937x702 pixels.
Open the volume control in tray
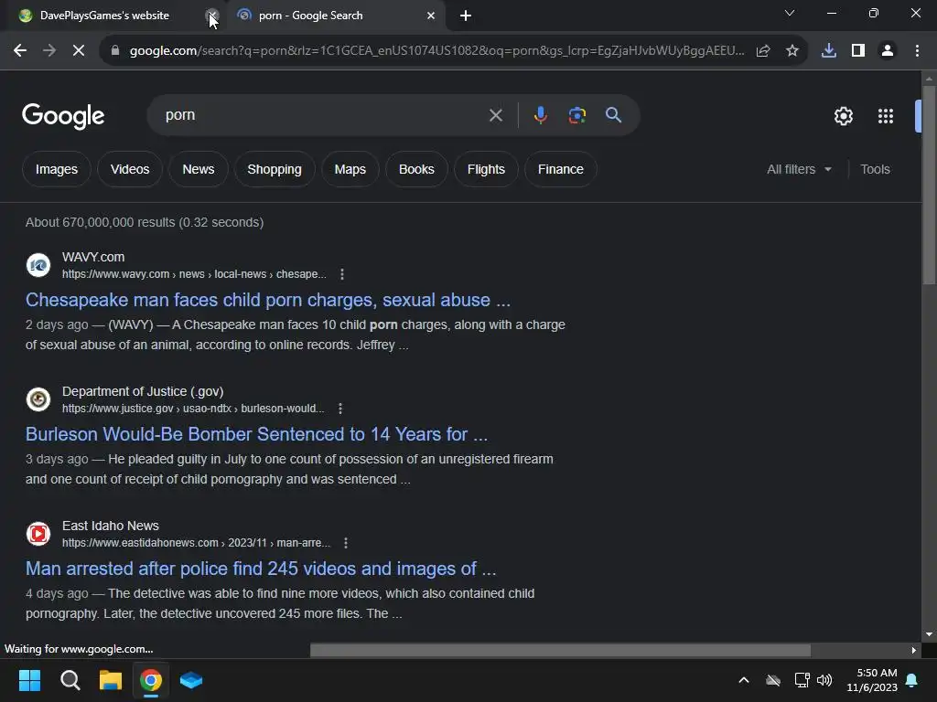point(824,680)
